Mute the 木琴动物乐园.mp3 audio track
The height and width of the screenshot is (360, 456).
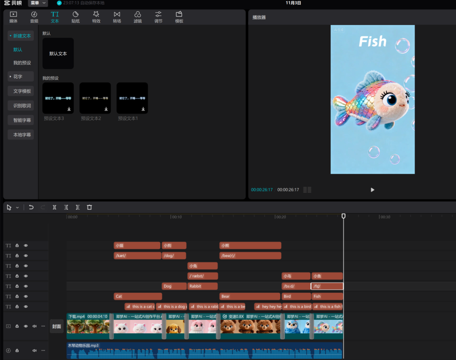[x=35, y=351]
